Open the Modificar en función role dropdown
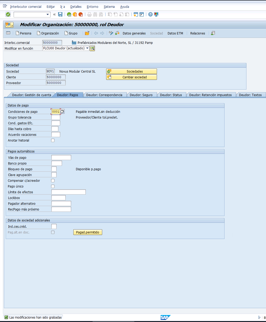266x322 pixels. pos(87,48)
